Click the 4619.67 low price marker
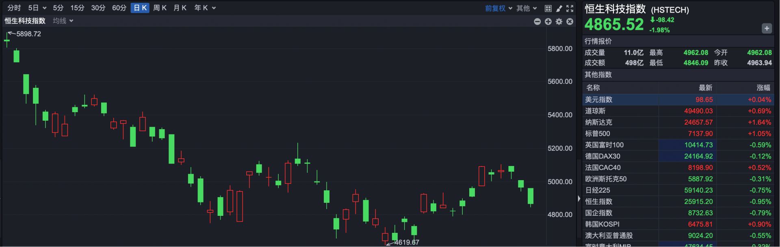Viewport: 780px width, 247px height. [407, 242]
